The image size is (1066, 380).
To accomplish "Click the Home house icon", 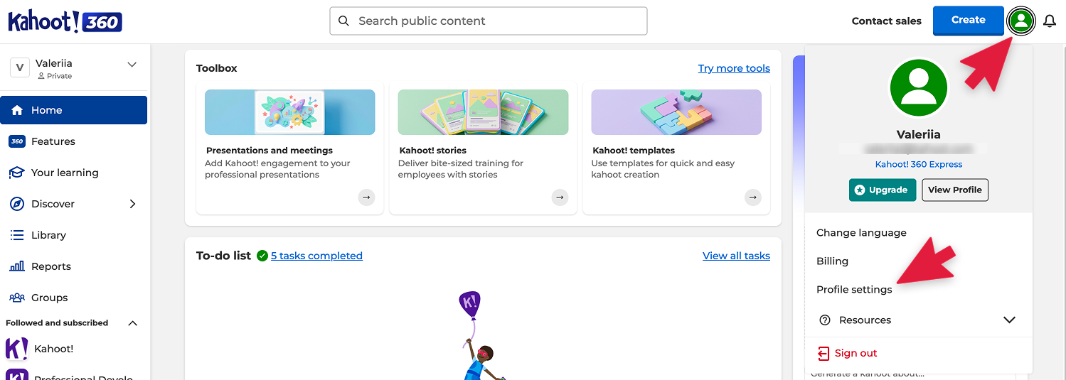I will 17,110.
